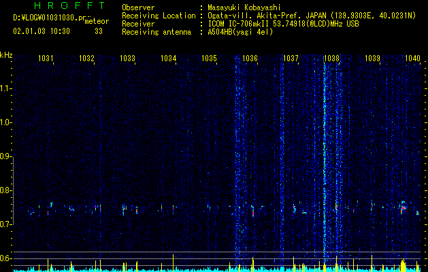Click the 1037 time marker
The width and height of the screenshot is (428, 272).
(x=291, y=58)
